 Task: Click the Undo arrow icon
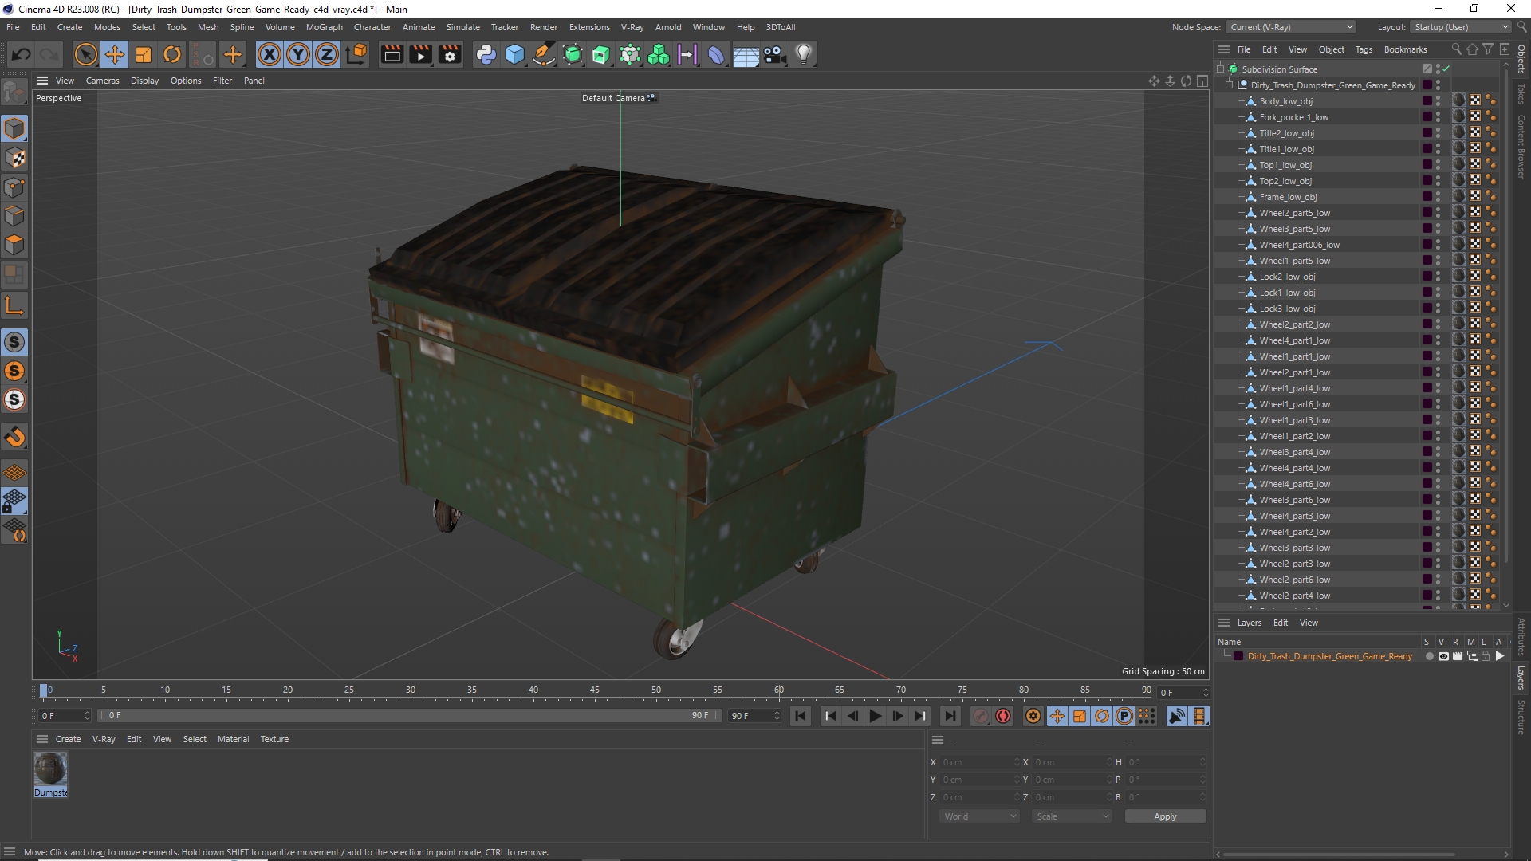pyautogui.click(x=22, y=54)
